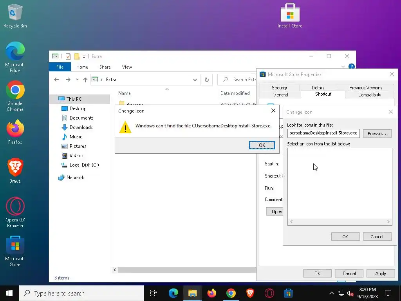The image size is (401, 301).
Task: Click the Explorer help question-mark icon
Action: (352, 67)
